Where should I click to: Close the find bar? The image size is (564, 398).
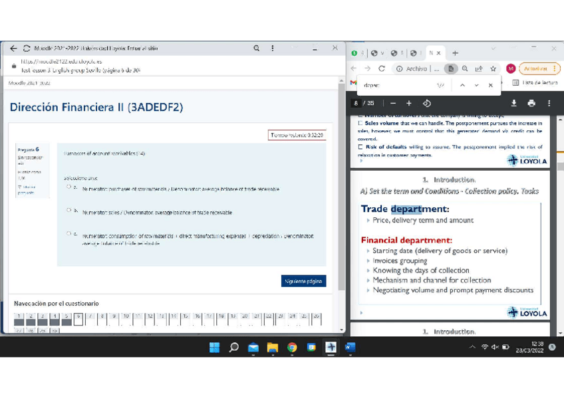pyautogui.click(x=491, y=86)
